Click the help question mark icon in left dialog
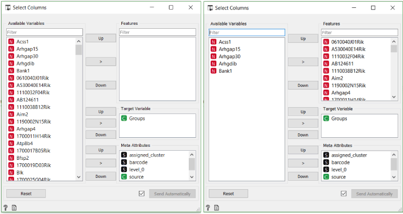403x214 pixels. tap(6, 208)
